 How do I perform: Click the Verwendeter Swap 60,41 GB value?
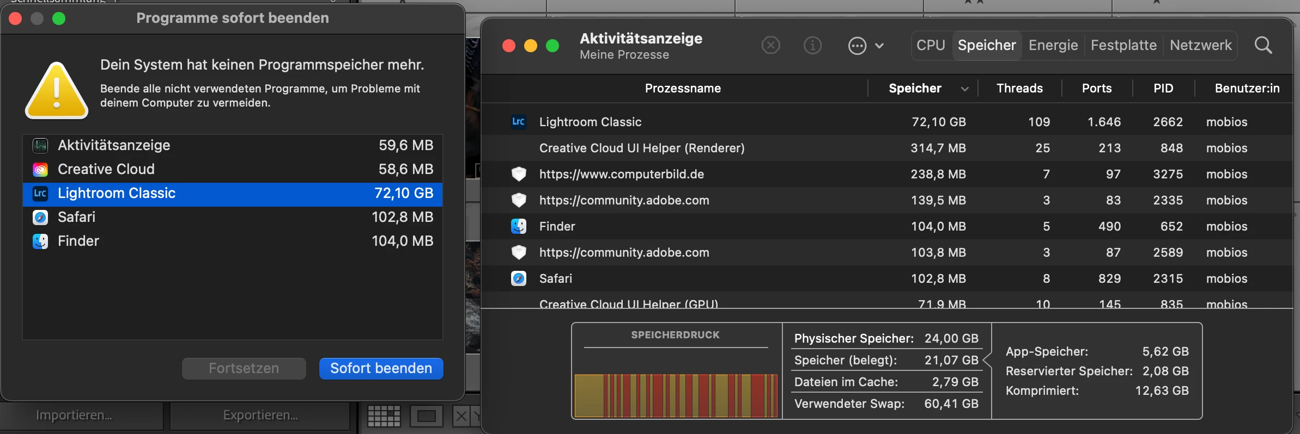[x=951, y=404]
